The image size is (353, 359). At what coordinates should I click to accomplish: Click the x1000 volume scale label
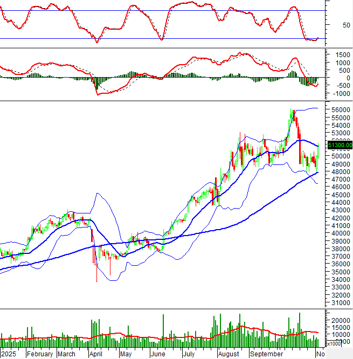(334, 344)
